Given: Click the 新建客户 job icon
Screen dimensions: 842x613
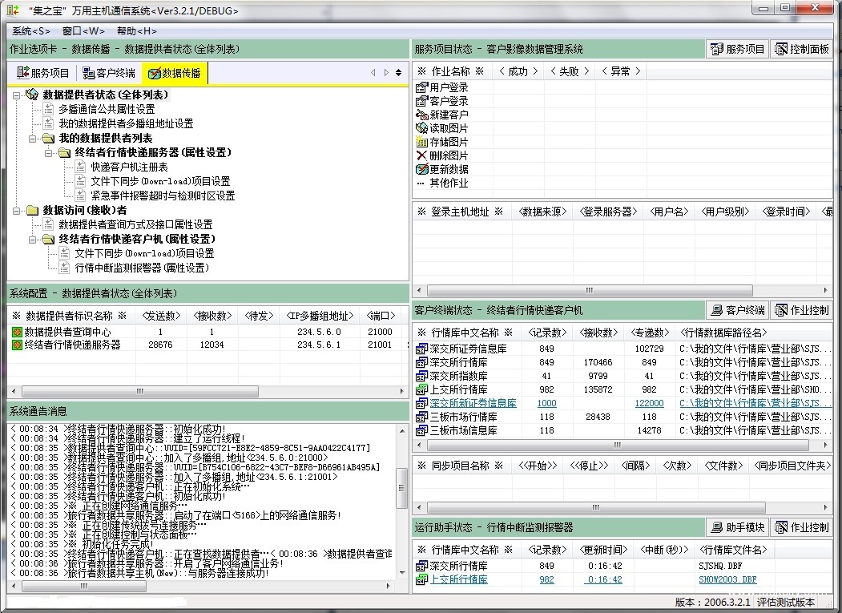Looking at the screenshot, I should 422,115.
